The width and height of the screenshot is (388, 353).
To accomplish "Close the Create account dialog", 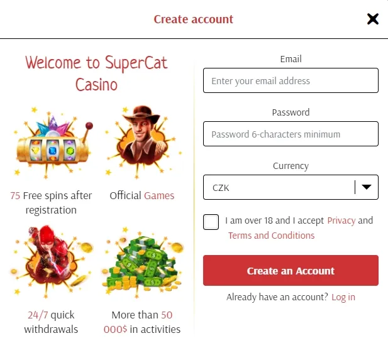I will coord(373,19).
